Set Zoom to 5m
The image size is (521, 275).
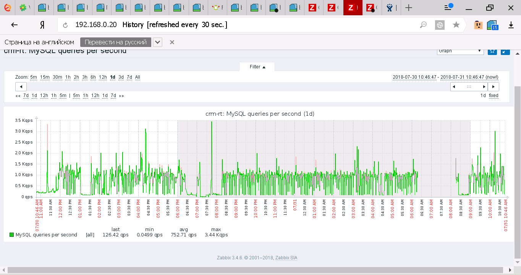tap(34, 77)
